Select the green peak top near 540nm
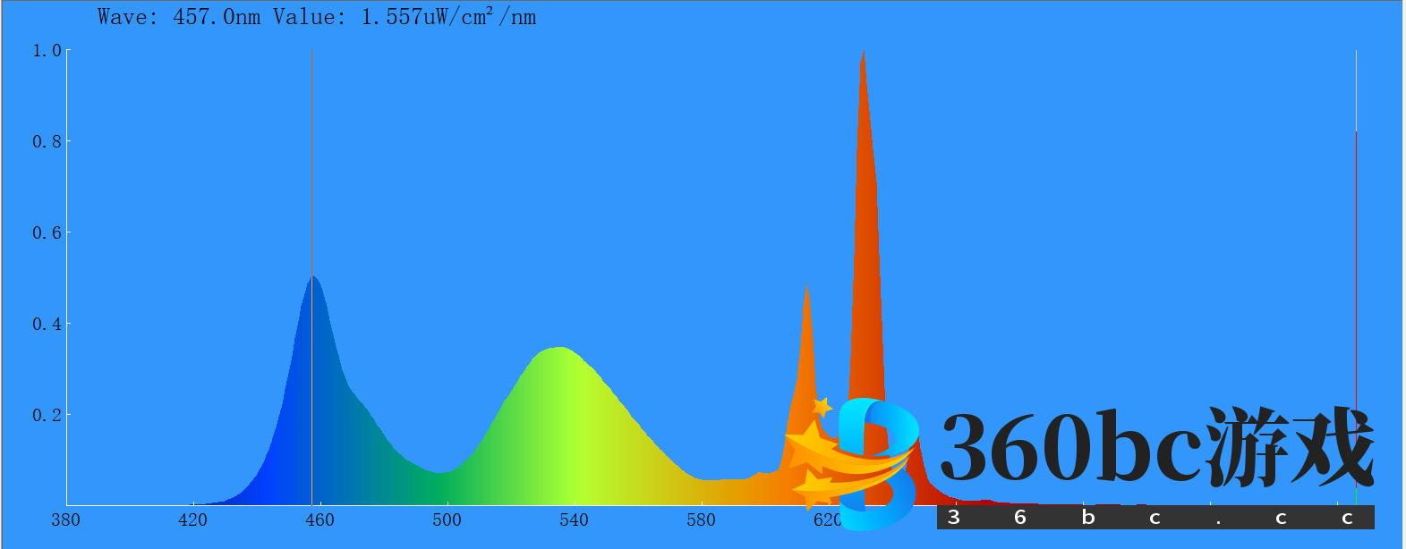 click(x=560, y=349)
